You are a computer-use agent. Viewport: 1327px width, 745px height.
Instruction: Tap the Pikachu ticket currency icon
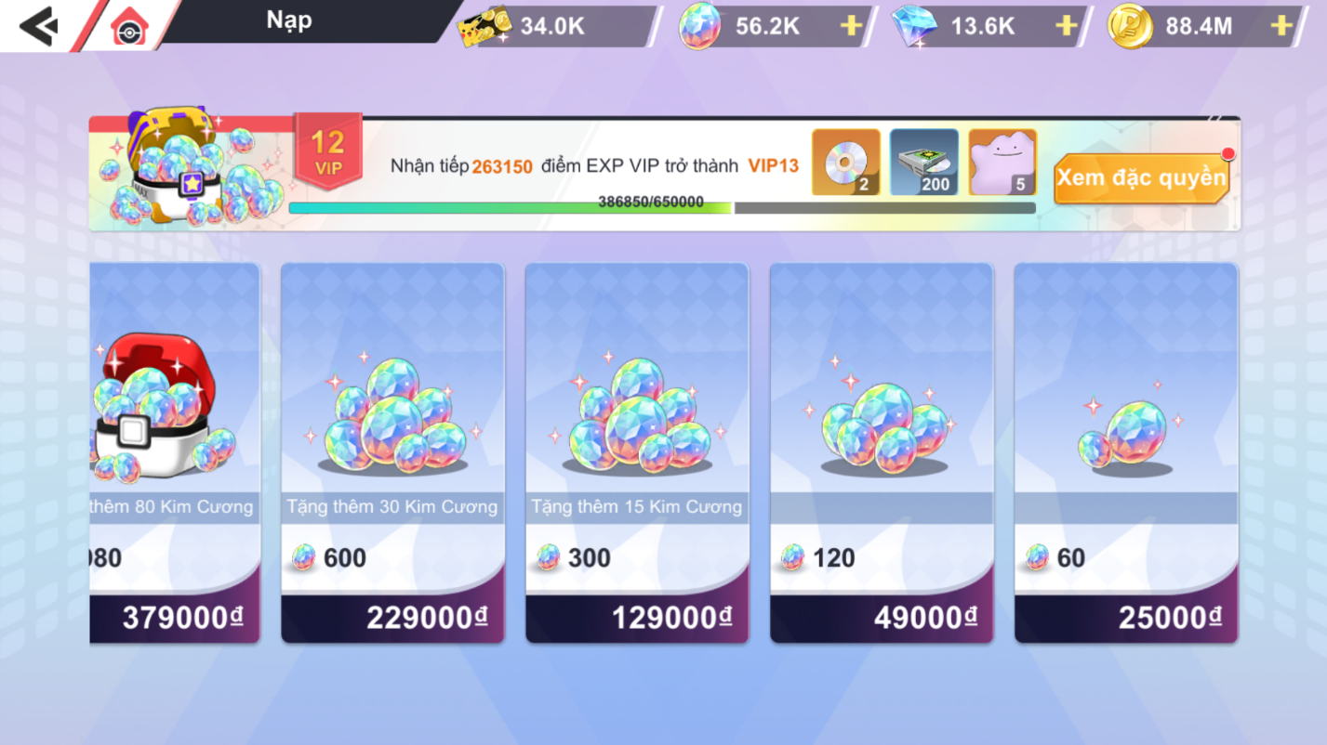click(x=485, y=27)
